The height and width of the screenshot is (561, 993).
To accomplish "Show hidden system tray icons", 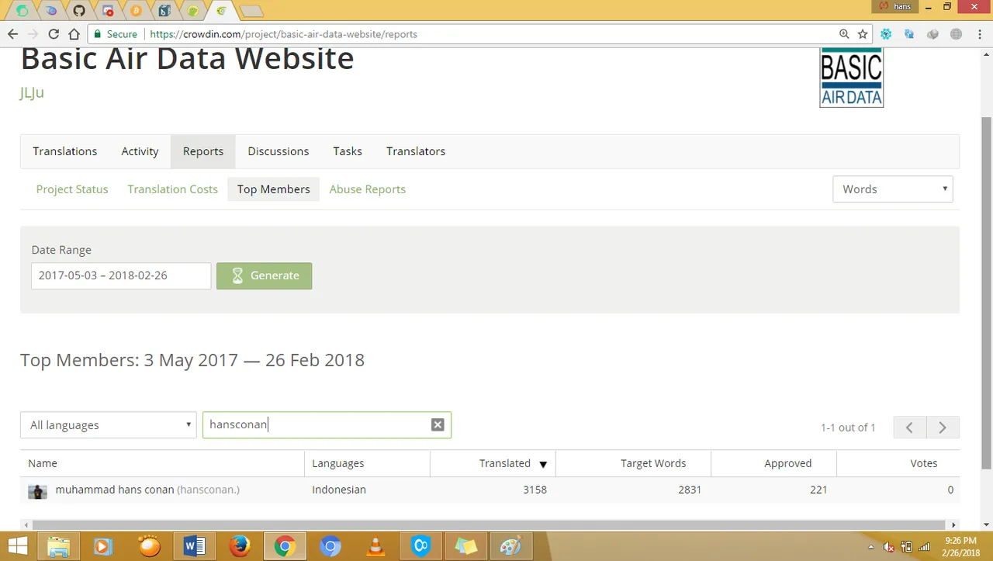I will [x=872, y=546].
